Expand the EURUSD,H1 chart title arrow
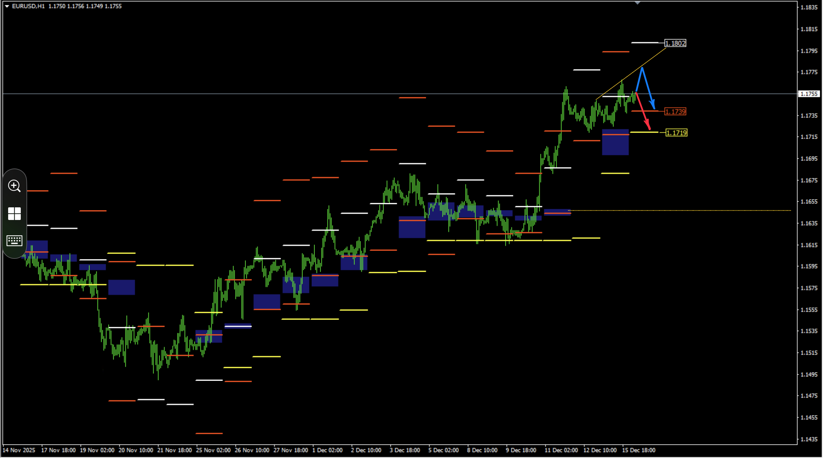This screenshot has width=823, height=458. tap(7, 6)
